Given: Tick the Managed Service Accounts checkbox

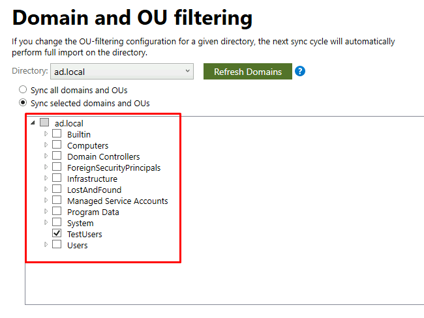Looking at the screenshot, I should coord(57,201).
